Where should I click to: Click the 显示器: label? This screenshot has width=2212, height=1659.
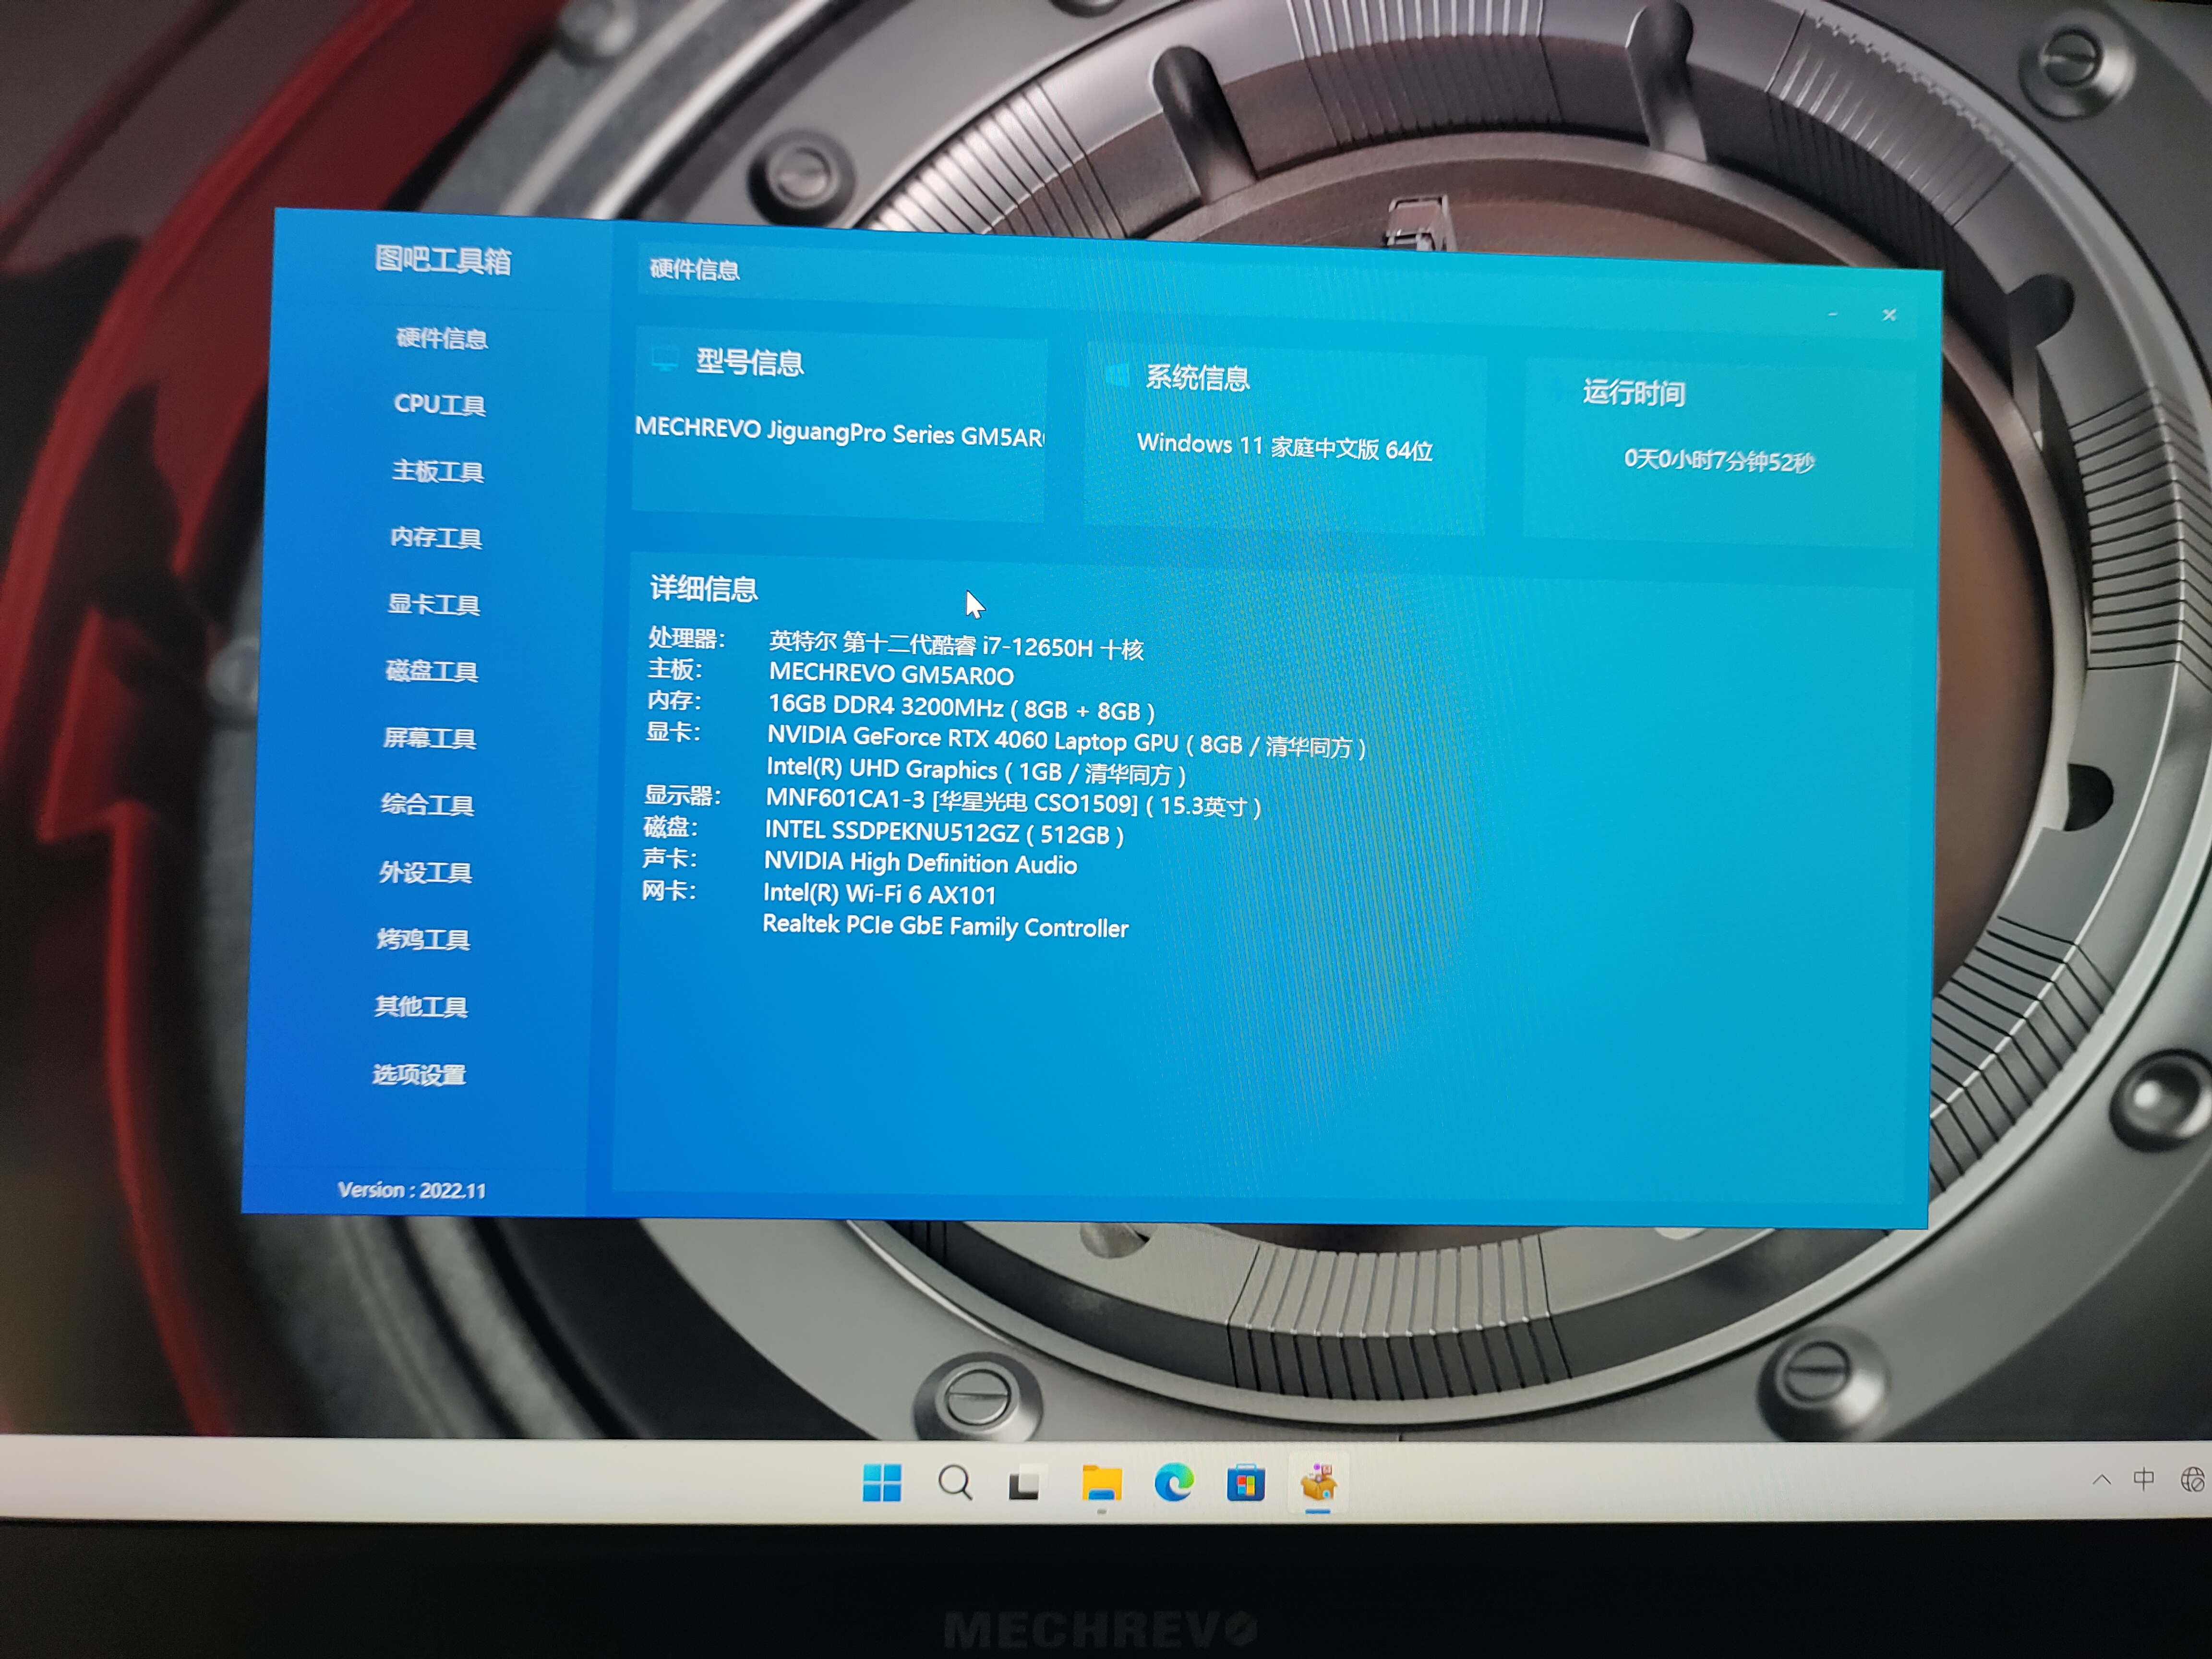(x=683, y=795)
